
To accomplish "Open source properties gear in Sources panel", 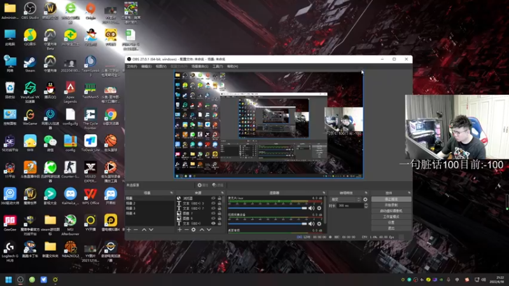I will [193, 229].
